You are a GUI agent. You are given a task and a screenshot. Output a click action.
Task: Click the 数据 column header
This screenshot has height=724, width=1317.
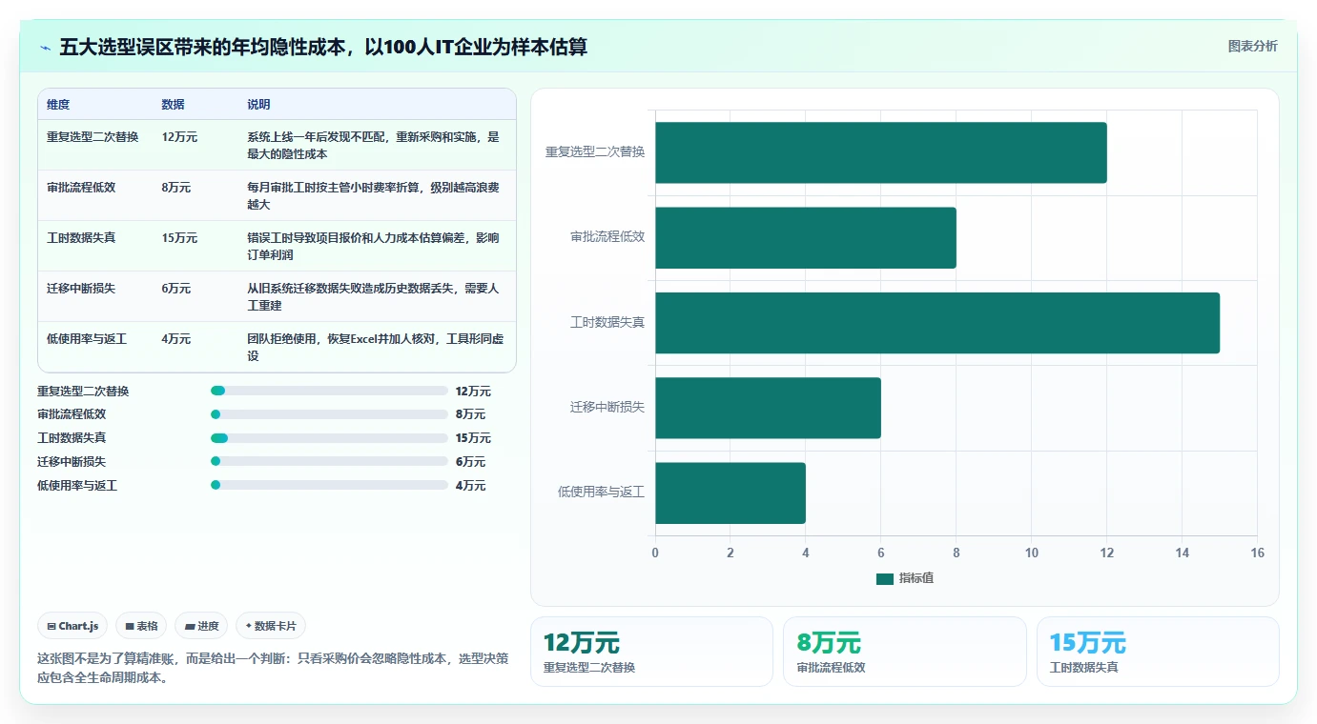173,105
